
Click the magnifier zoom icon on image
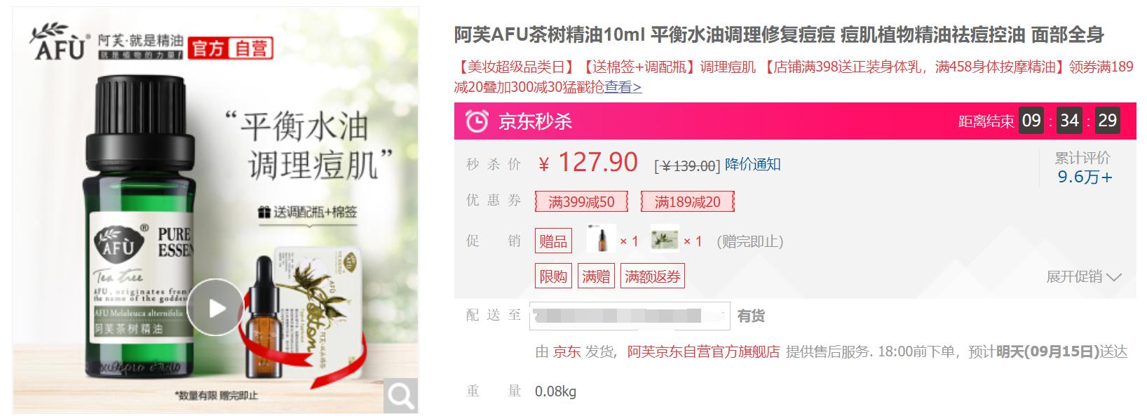pos(400,396)
